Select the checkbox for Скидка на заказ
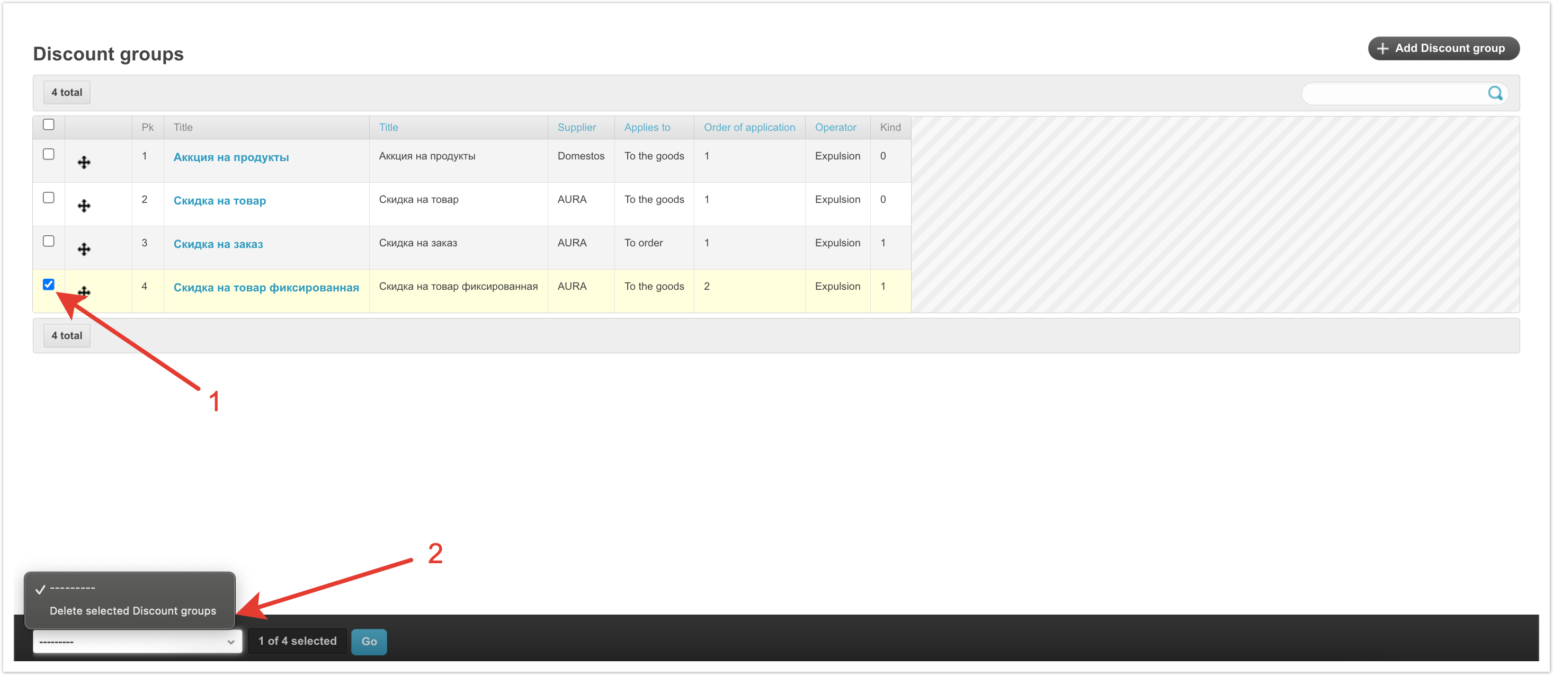 point(49,241)
